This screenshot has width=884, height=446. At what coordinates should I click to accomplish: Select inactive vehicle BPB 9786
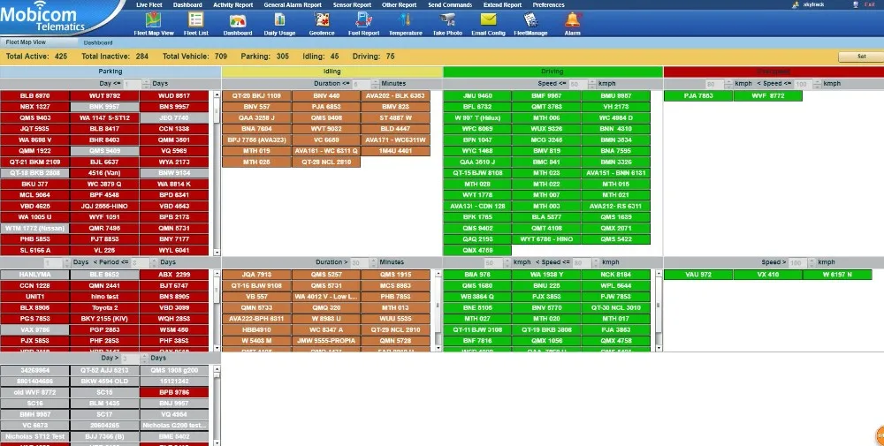(174, 392)
